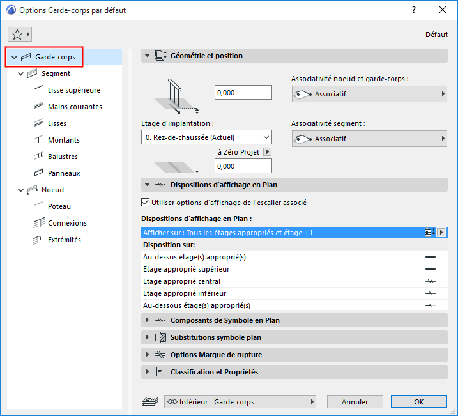Click the help question mark button
The height and width of the screenshot is (416, 458).
click(414, 10)
